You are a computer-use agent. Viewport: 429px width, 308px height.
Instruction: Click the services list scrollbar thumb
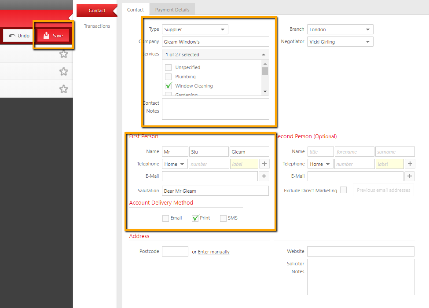[265, 71]
